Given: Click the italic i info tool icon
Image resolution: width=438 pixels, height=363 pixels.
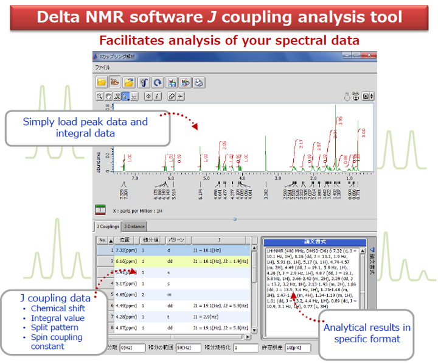Looking at the screenshot, I should point(157,96).
